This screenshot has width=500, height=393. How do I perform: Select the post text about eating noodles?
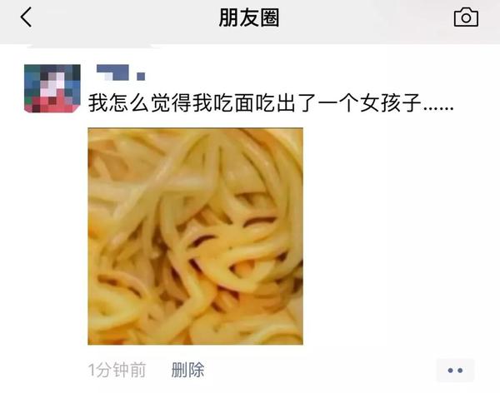pos(271,103)
